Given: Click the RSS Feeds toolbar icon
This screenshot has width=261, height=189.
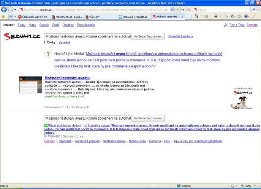Looking at the screenshot, I should [206, 16].
